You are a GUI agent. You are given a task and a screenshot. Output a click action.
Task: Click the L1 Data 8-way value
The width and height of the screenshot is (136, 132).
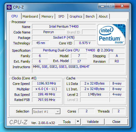click(x=117, y=83)
